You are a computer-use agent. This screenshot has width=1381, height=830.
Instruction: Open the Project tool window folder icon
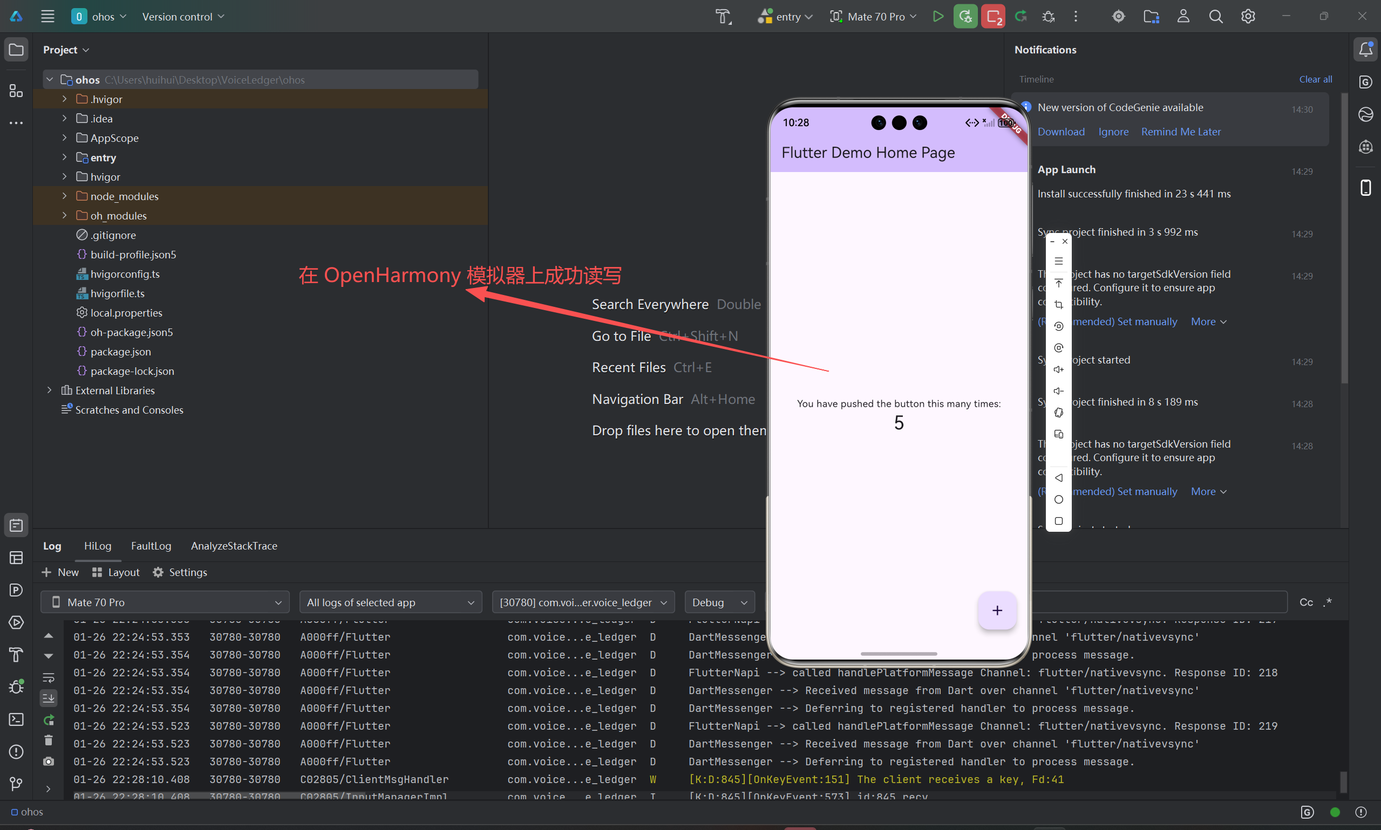tap(16, 49)
